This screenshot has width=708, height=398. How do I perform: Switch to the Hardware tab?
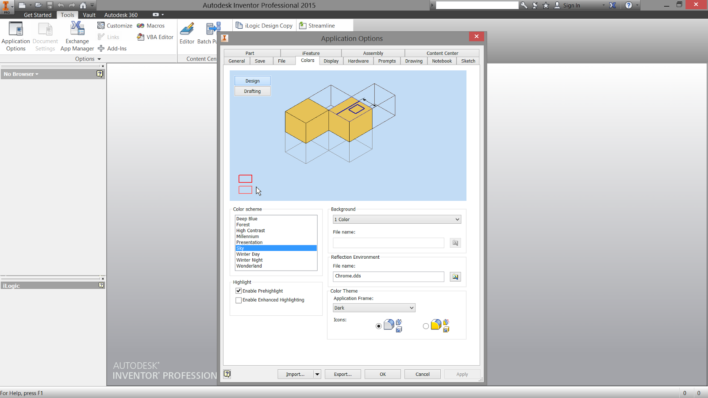358,61
